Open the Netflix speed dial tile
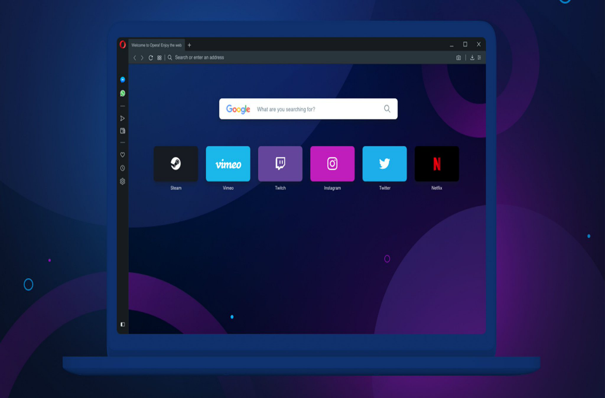Image resolution: width=605 pixels, height=398 pixels. point(436,164)
